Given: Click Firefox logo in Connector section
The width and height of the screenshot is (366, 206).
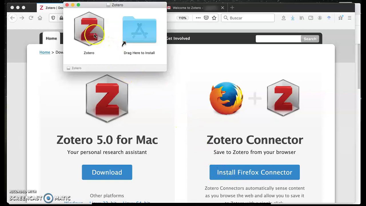Looking at the screenshot, I should click(226, 98).
